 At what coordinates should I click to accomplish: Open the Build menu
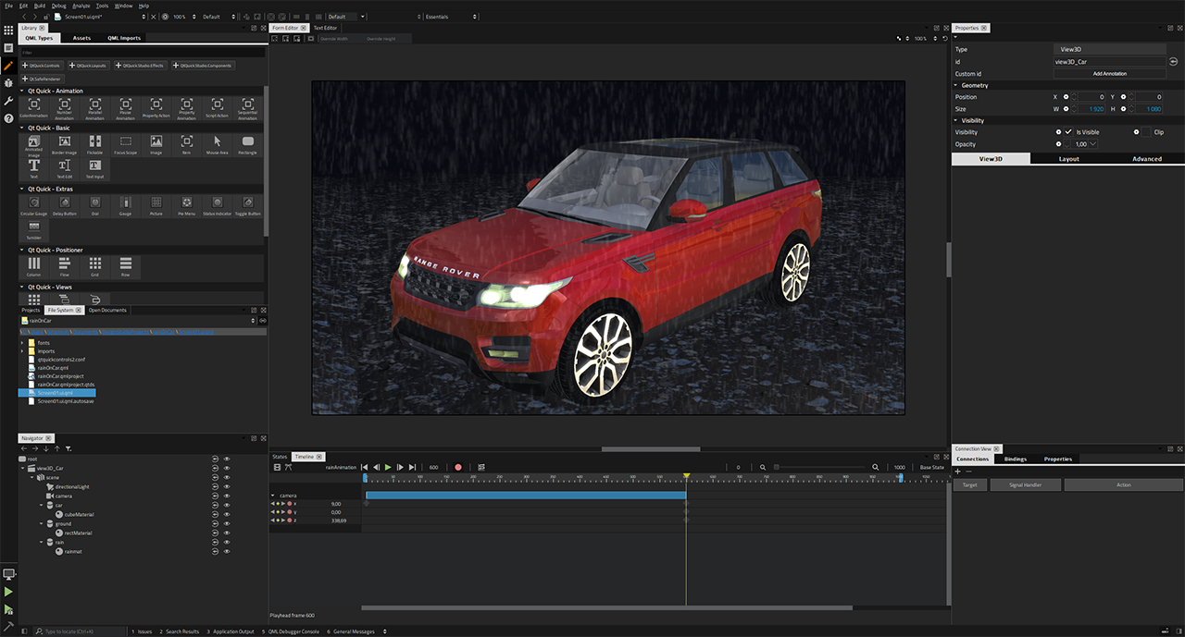39,5
